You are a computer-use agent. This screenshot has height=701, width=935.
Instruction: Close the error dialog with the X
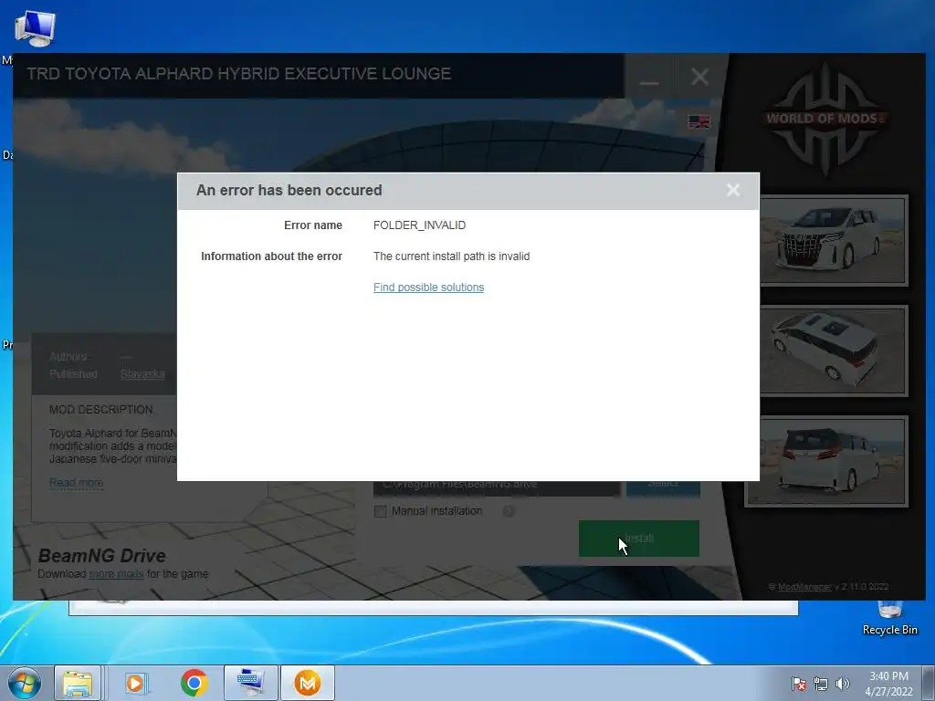click(x=733, y=190)
